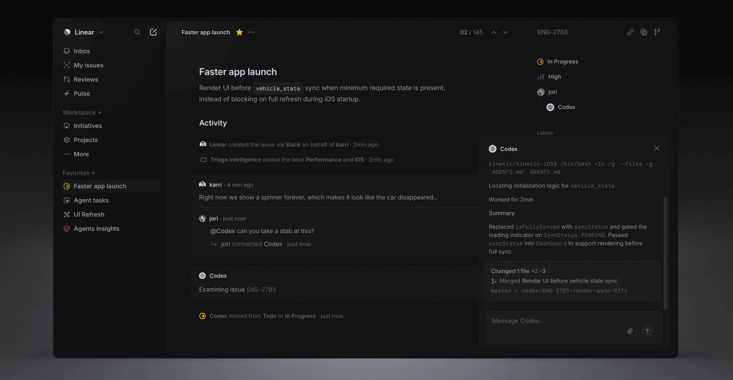Change assignee jori
This screenshot has height=380, width=733.
tap(547, 91)
